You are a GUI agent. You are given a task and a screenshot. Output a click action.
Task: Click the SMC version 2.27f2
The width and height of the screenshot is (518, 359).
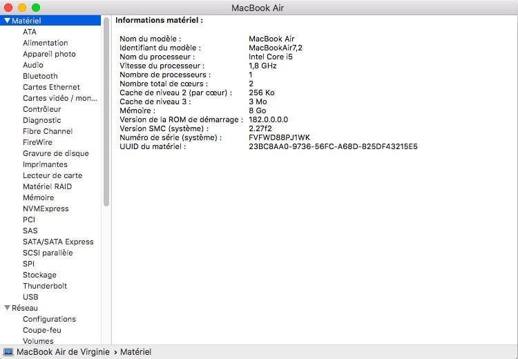click(260, 128)
